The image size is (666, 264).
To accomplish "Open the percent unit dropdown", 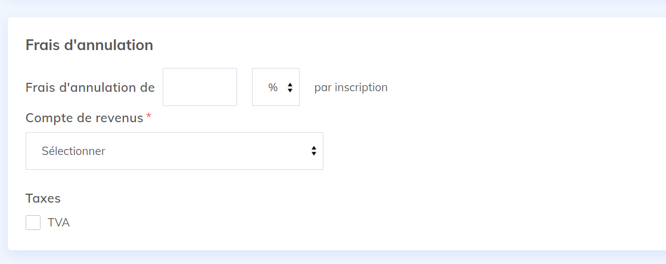I will [276, 87].
